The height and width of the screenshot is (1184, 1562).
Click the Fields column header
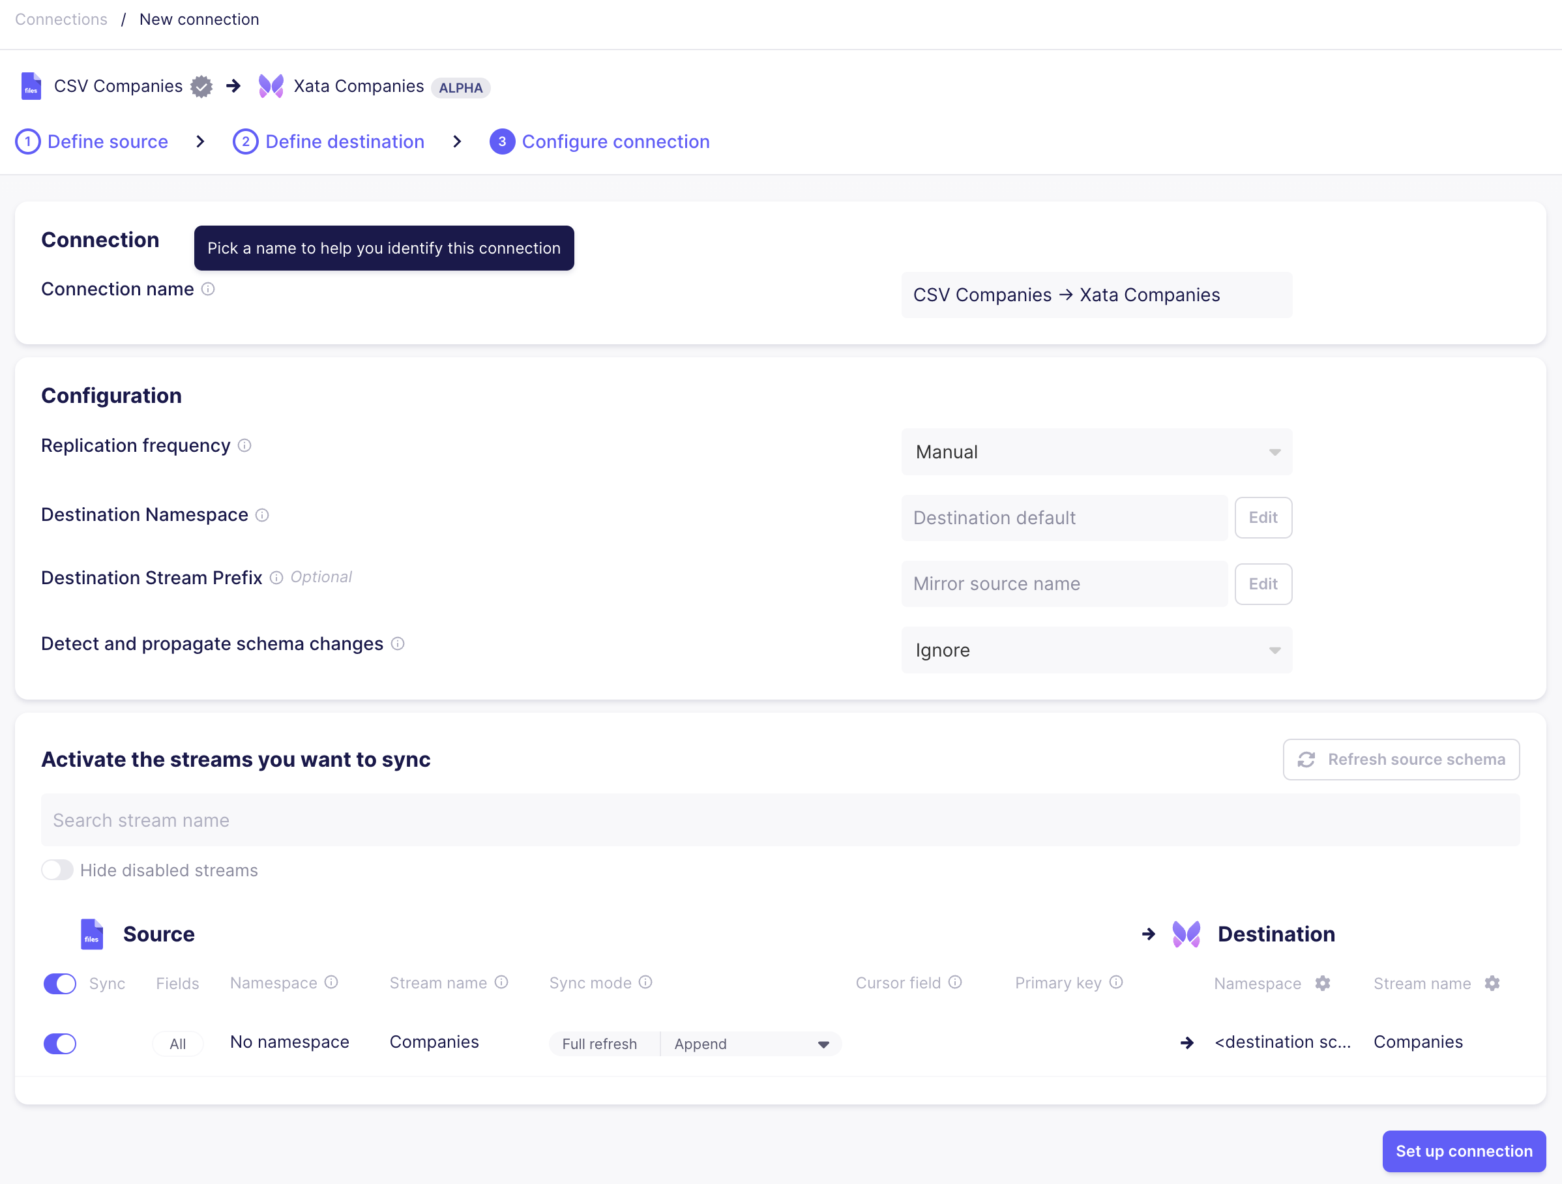pos(177,983)
